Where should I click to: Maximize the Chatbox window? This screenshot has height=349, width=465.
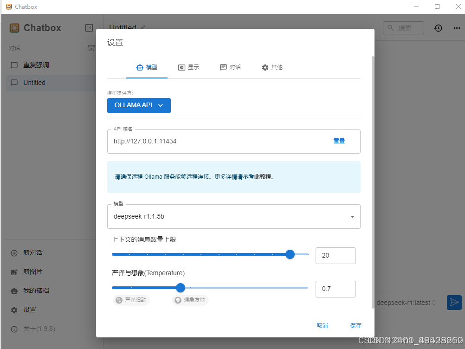click(x=437, y=6)
